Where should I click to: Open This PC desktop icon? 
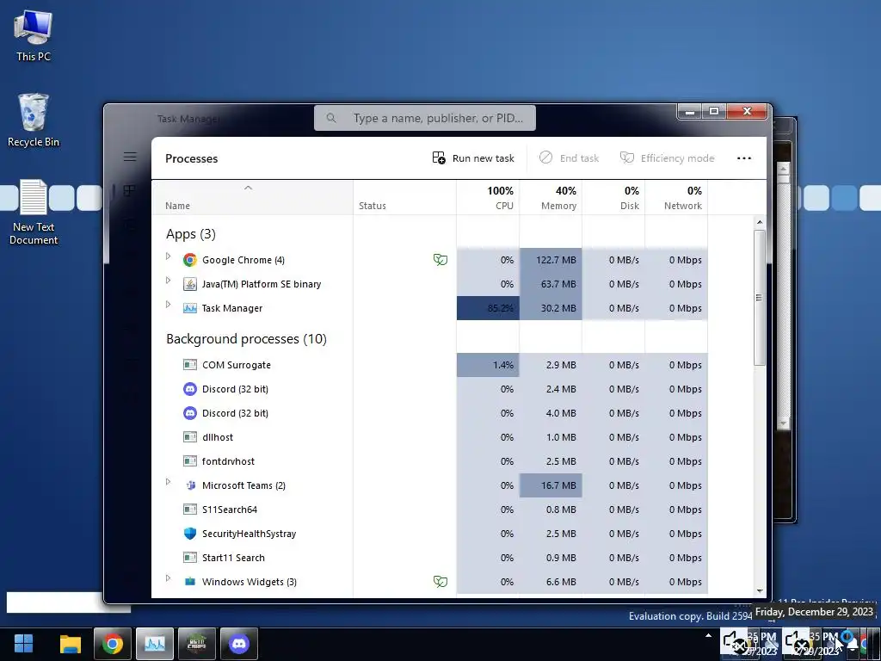[34, 35]
